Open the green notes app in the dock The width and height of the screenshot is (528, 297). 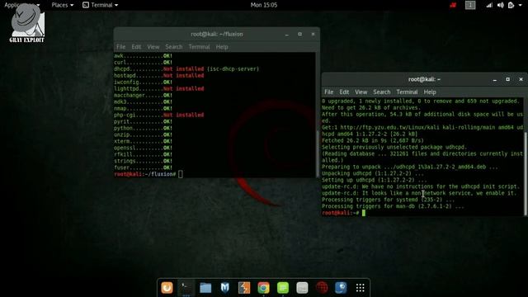283,288
